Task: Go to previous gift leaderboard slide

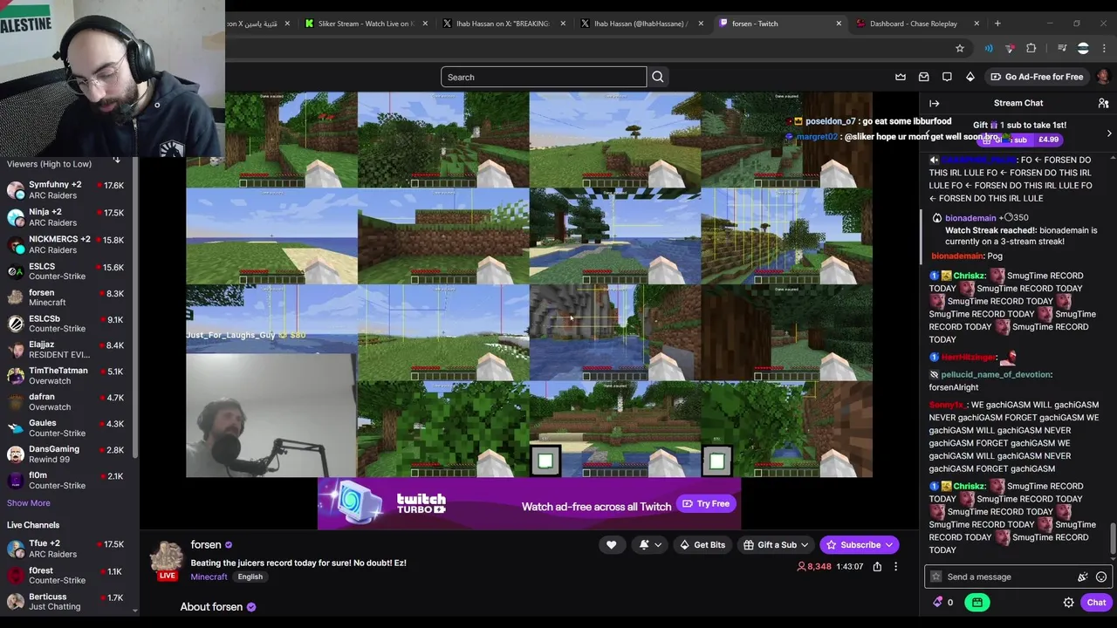Action: click(928, 133)
